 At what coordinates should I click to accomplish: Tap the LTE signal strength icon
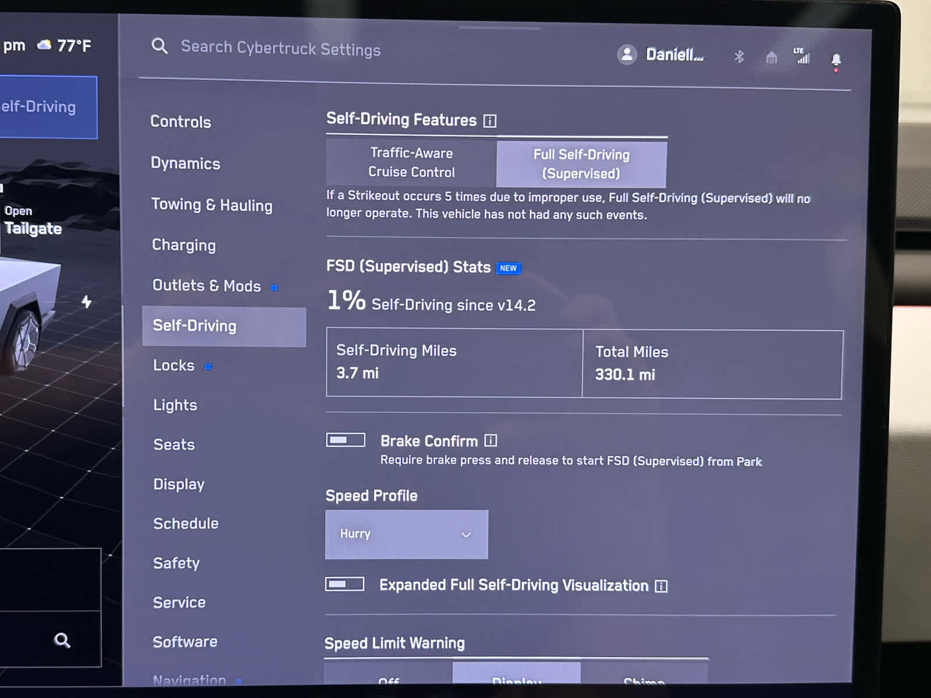point(802,56)
